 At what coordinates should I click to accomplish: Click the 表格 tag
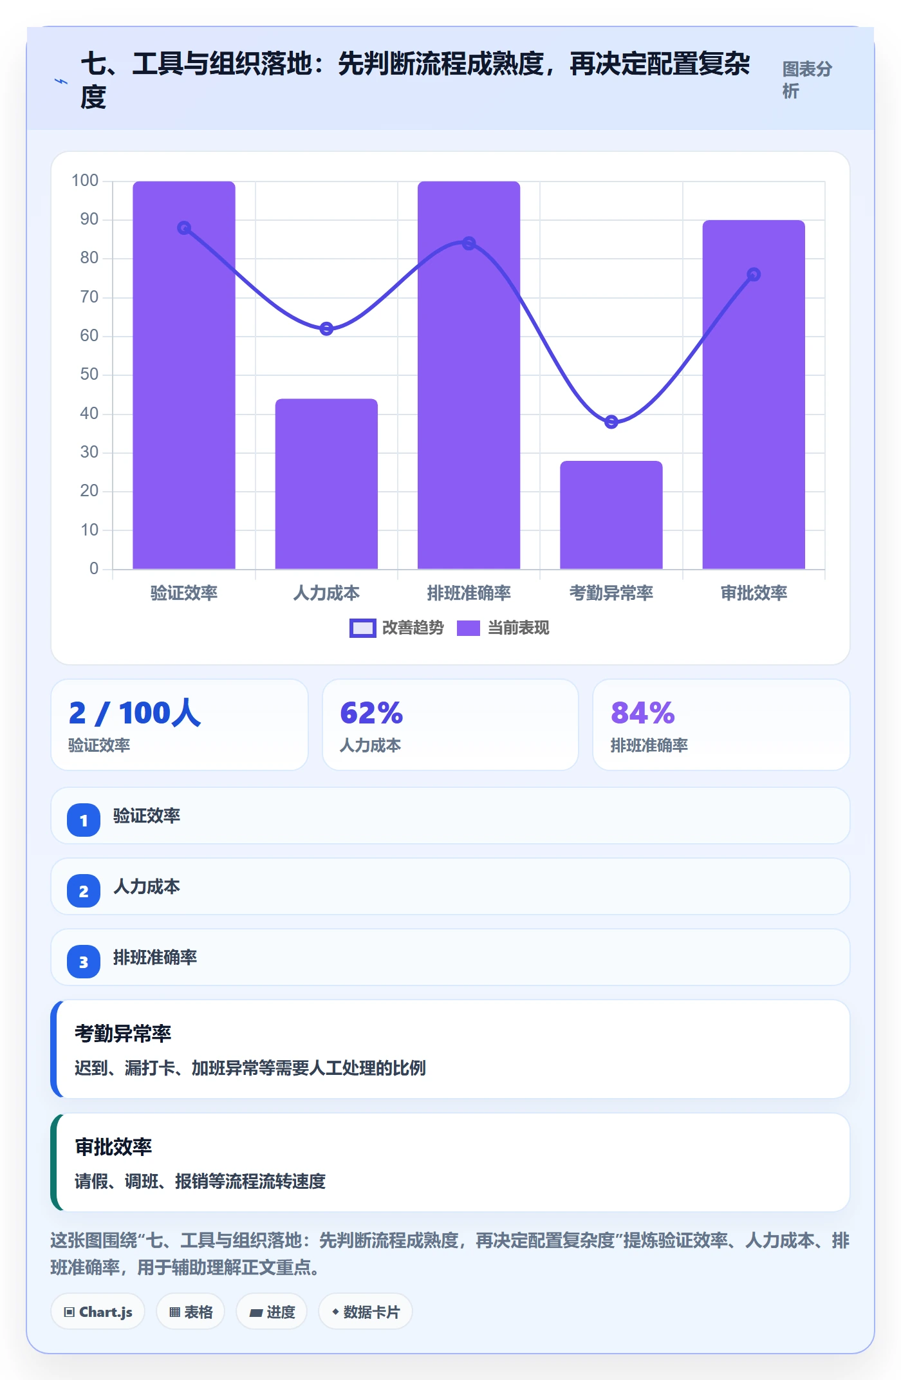[x=190, y=1312]
